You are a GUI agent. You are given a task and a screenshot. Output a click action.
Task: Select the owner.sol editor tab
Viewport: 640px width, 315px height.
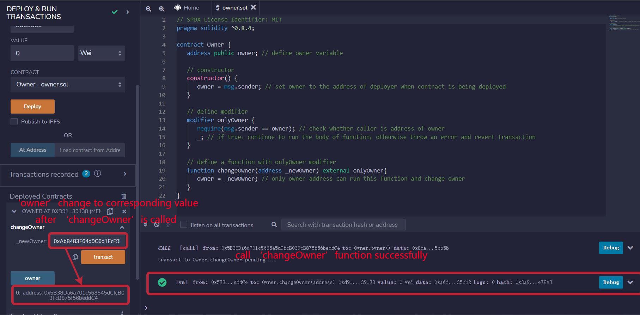pos(234,8)
